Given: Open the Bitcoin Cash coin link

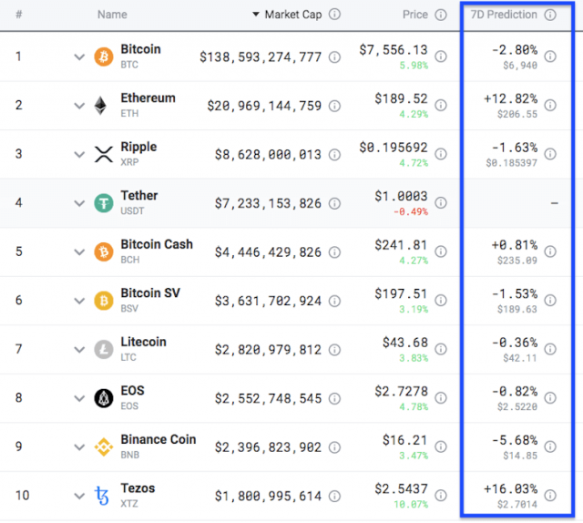Looking at the screenshot, I should (x=157, y=244).
